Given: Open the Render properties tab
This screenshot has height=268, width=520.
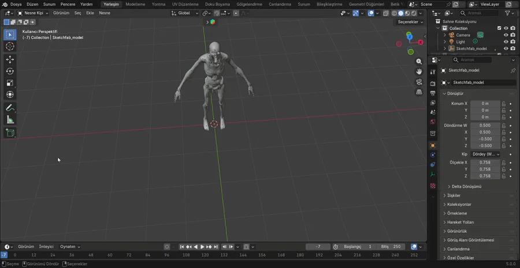Looking at the screenshot, I should coord(433,84).
